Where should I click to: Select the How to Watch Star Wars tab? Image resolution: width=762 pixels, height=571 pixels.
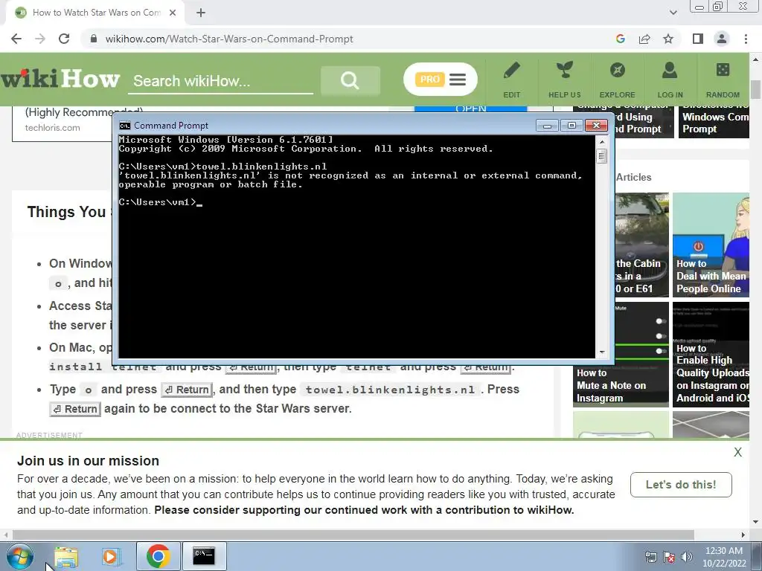95,13
